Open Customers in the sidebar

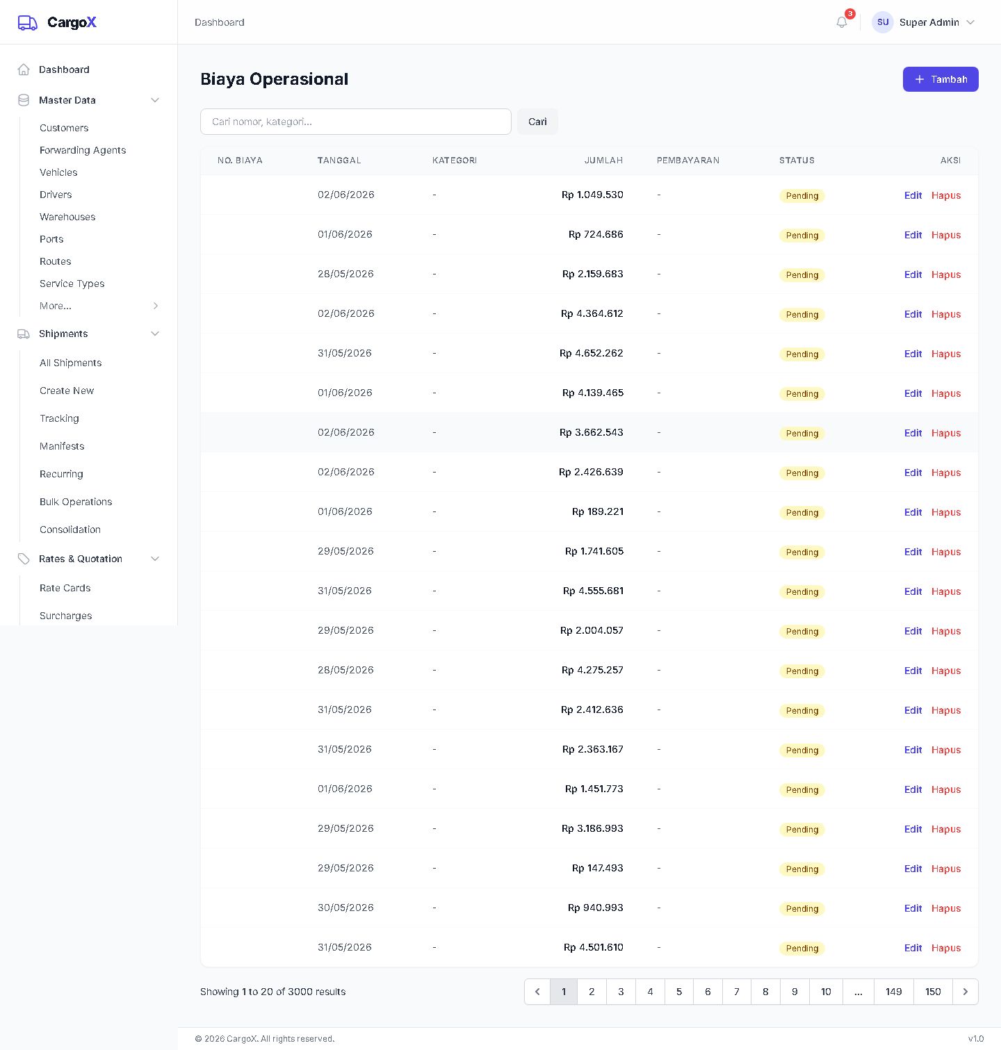[x=64, y=128]
